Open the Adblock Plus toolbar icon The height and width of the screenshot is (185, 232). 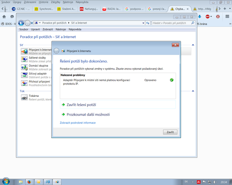click(x=208, y=17)
